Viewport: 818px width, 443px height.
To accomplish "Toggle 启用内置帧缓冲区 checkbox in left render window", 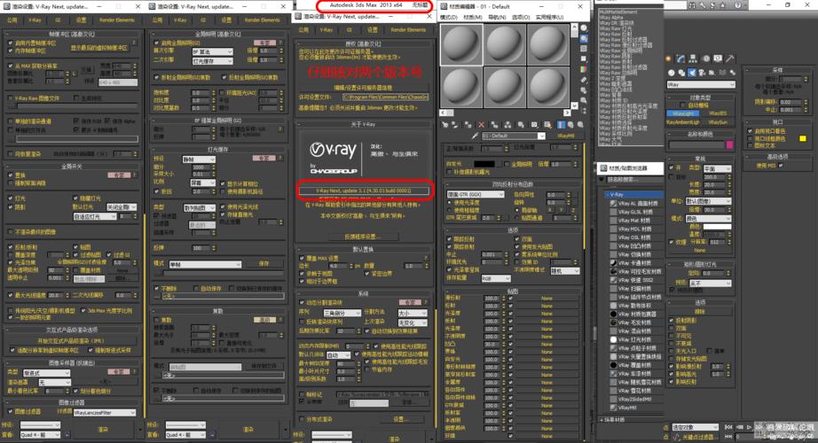I will (x=11, y=43).
